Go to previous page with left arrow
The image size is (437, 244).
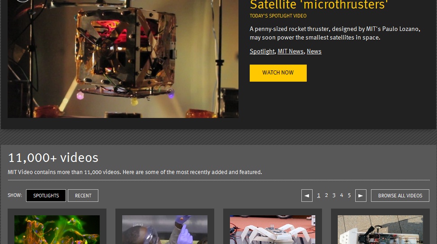pyautogui.click(x=307, y=195)
